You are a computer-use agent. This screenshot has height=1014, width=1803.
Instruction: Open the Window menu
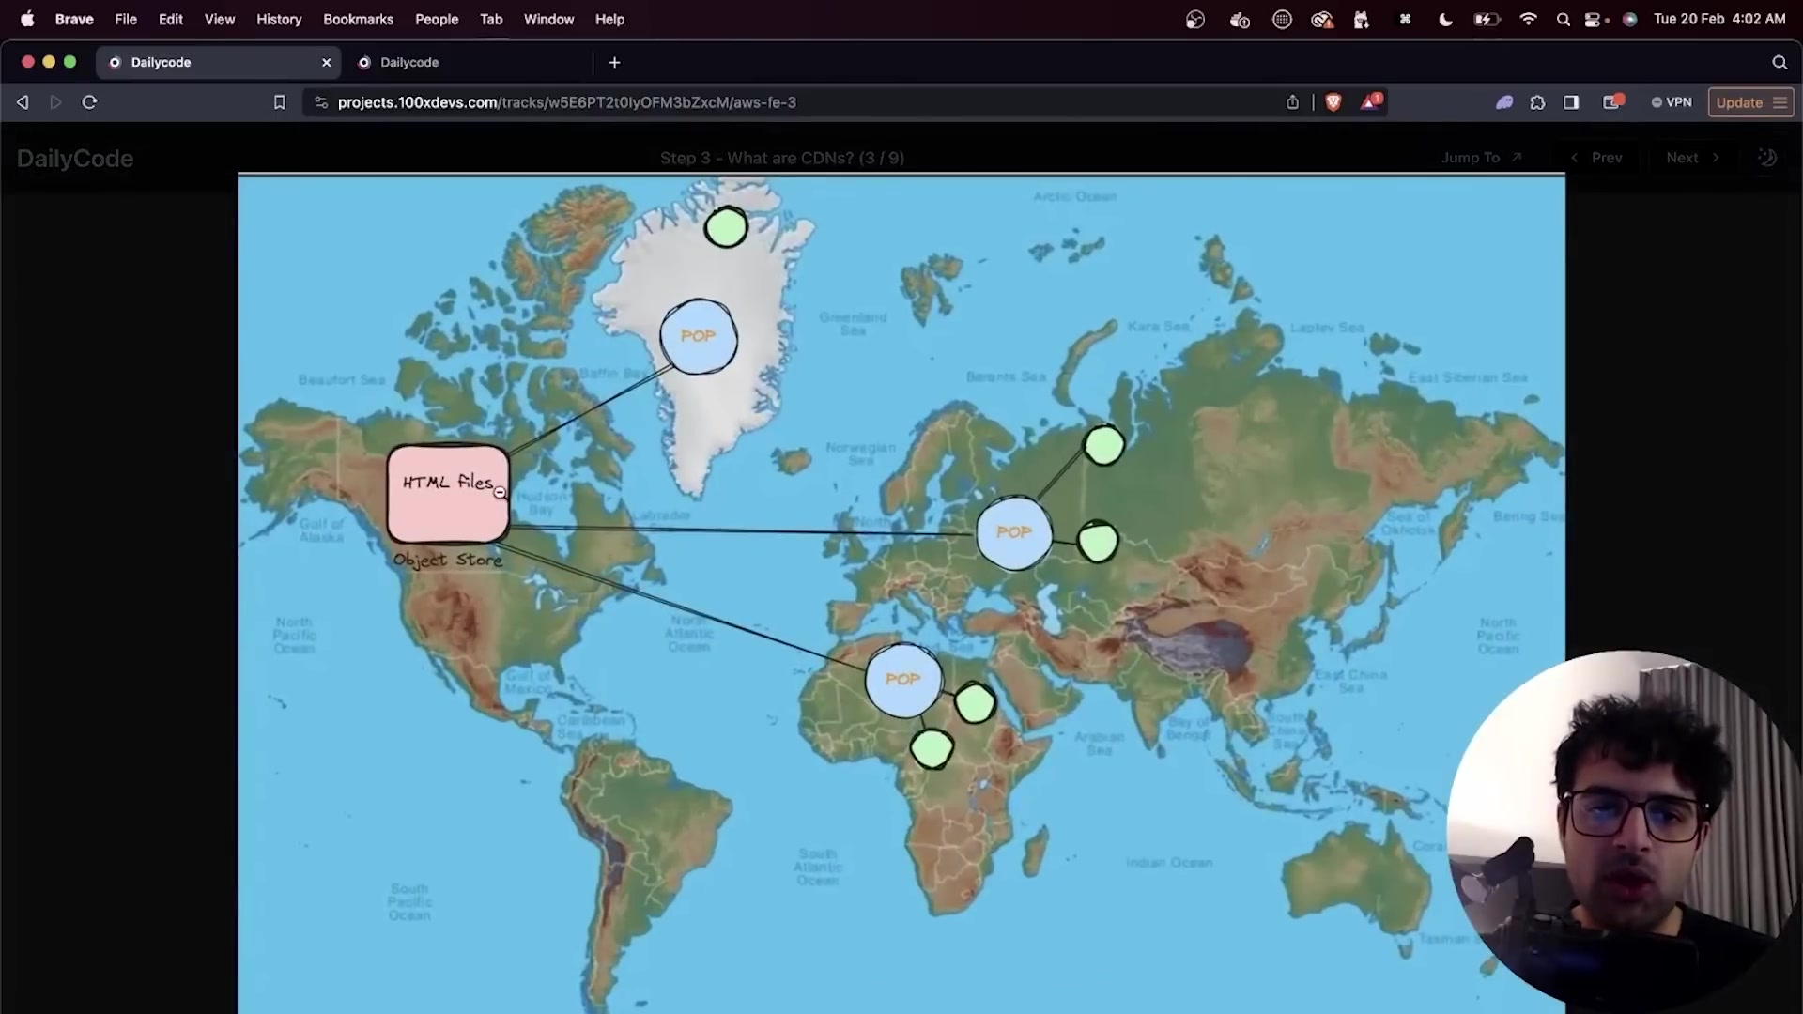click(x=548, y=19)
